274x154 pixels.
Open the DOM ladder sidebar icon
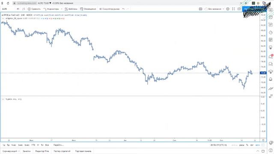[x=271, y=96]
